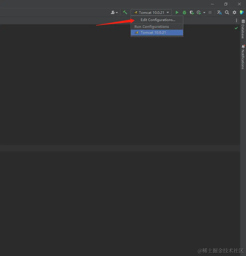Open the Notifications side panel tab
This screenshot has width=246, height=256.
[x=243, y=57]
